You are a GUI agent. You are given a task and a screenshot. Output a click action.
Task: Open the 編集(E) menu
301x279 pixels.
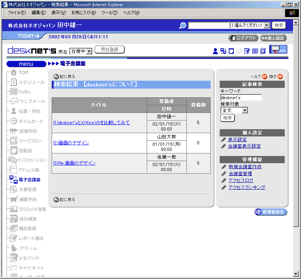[x=39, y=13]
